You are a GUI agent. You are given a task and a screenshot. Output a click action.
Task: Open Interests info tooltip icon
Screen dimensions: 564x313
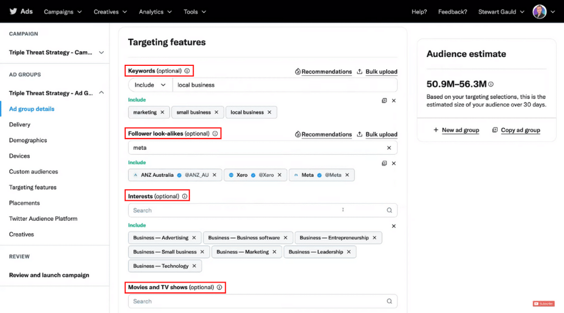click(184, 196)
